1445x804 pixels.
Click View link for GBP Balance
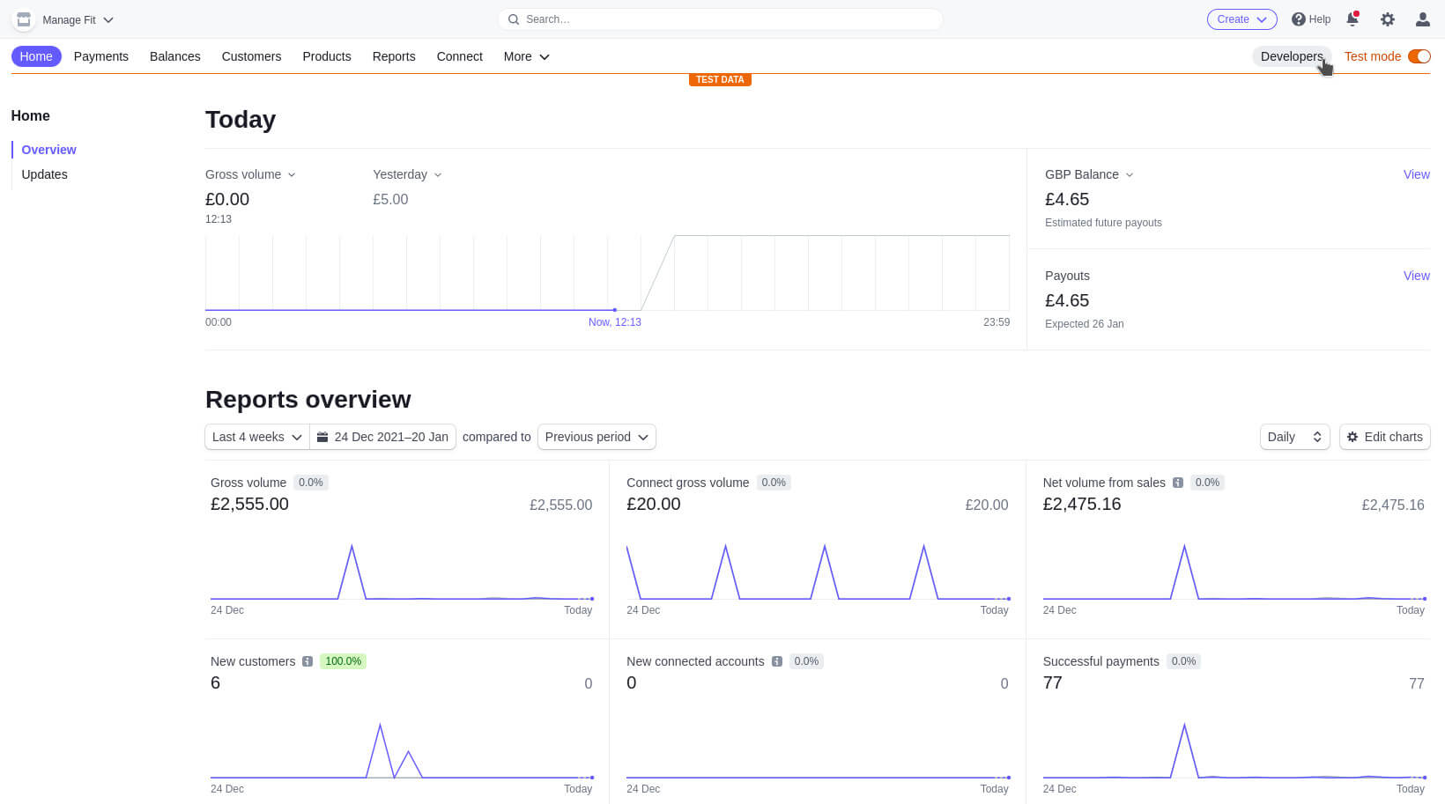pos(1416,174)
